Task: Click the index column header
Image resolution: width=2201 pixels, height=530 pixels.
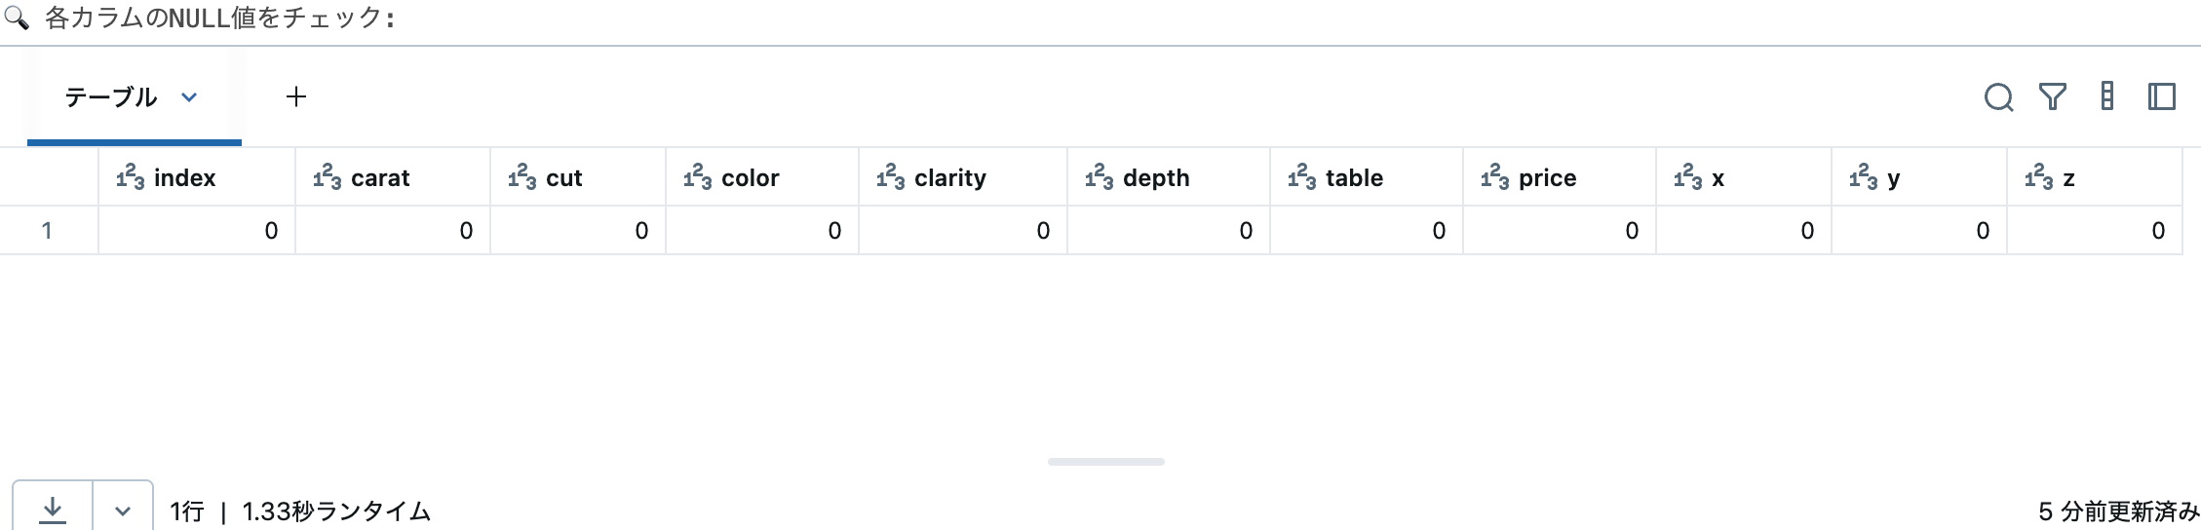Action: (185, 178)
